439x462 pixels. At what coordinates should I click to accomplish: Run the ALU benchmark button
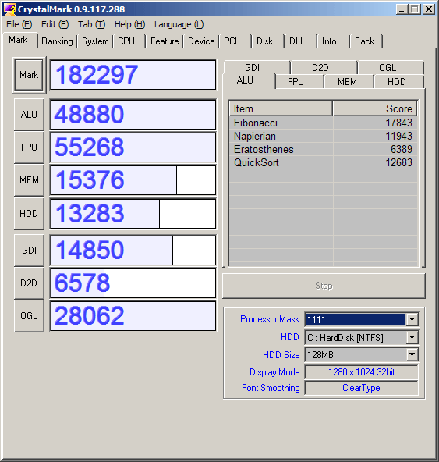(x=29, y=115)
